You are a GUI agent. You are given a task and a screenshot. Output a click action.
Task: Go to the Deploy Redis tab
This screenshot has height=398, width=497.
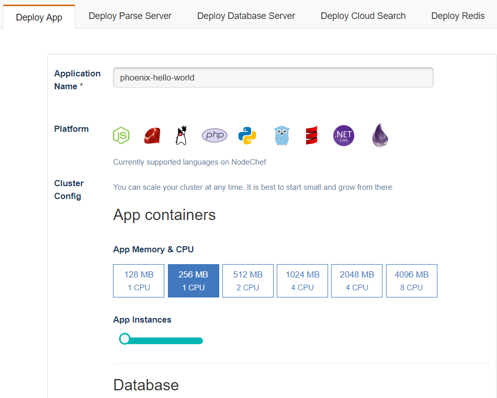click(457, 16)
